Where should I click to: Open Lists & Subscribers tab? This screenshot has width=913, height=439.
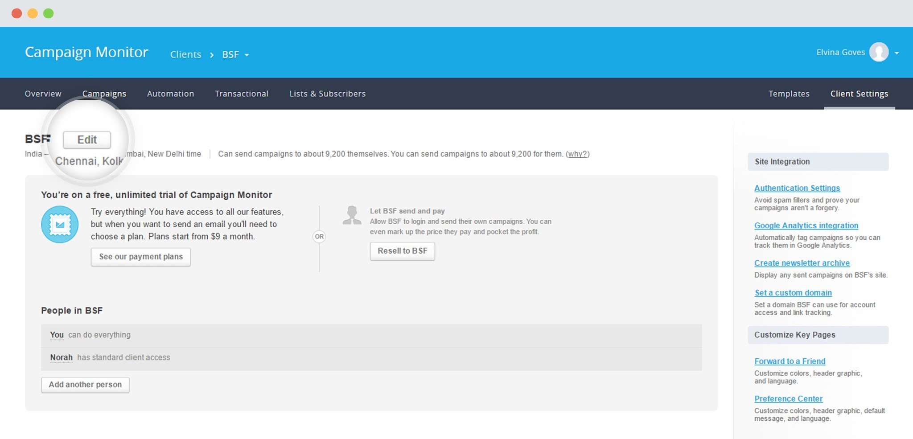click(328, 94)
